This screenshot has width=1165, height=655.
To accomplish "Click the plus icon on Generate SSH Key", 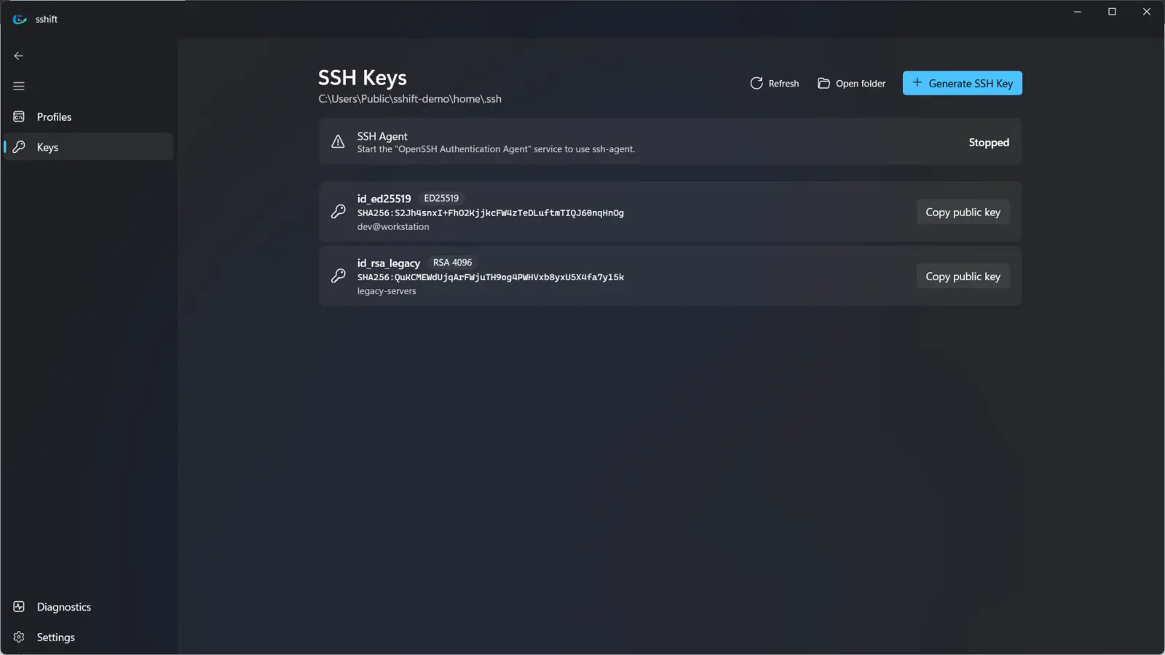I will [x=917, y=83].
